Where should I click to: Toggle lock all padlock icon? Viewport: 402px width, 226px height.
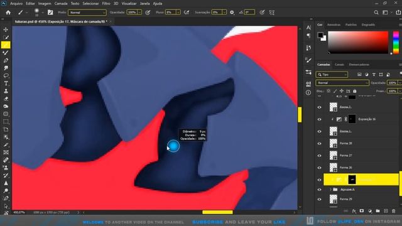354,91
